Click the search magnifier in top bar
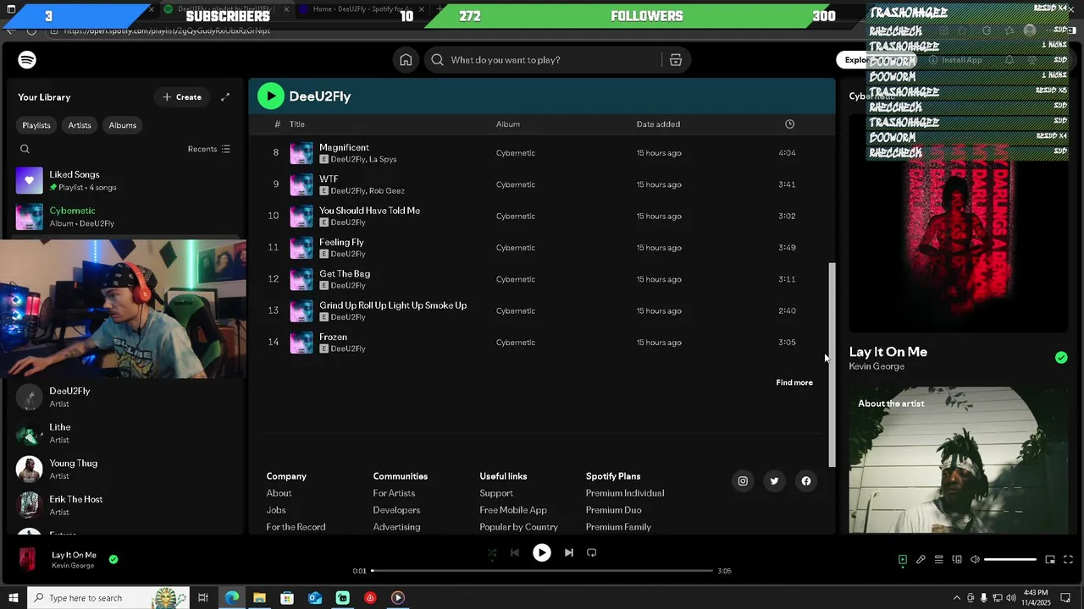 click(437, 60)
